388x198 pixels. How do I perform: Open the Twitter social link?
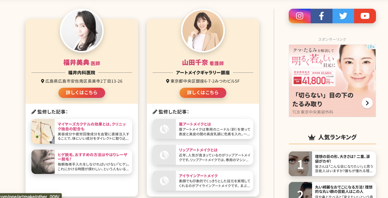tap(343, 16)
